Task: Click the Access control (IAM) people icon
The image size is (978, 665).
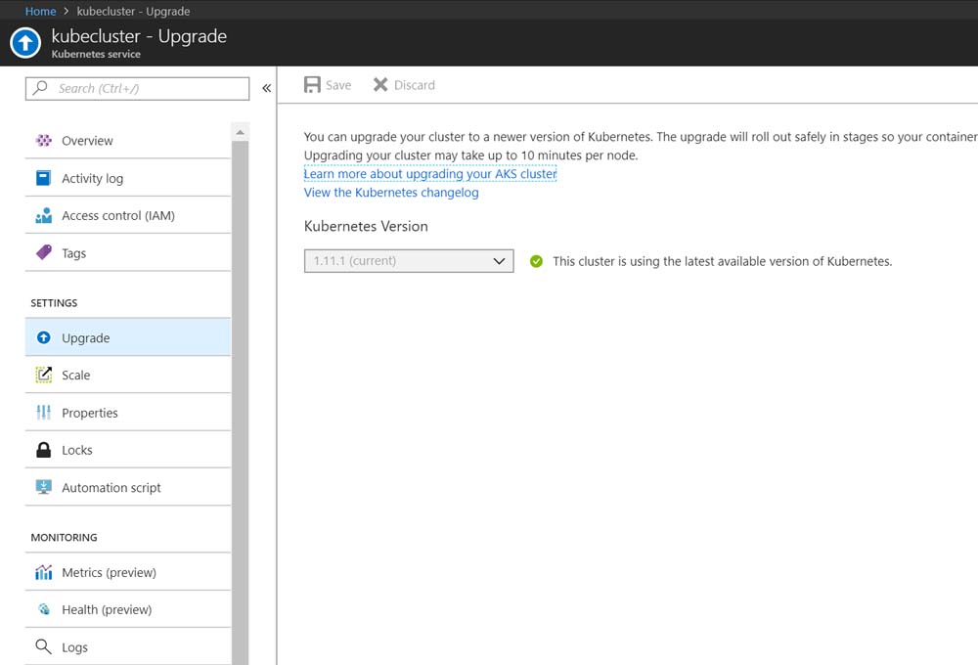Action: tap(44, 216)
